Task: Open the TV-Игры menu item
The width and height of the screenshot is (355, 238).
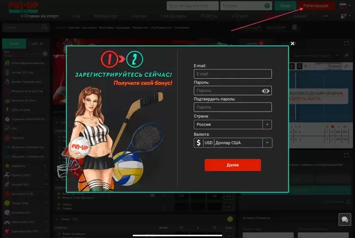Action: [209, 16]
